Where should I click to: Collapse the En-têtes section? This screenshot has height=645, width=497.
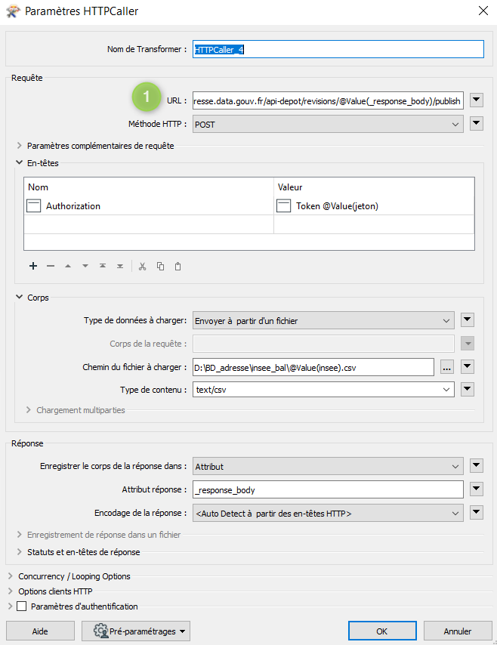pos(19,162)
